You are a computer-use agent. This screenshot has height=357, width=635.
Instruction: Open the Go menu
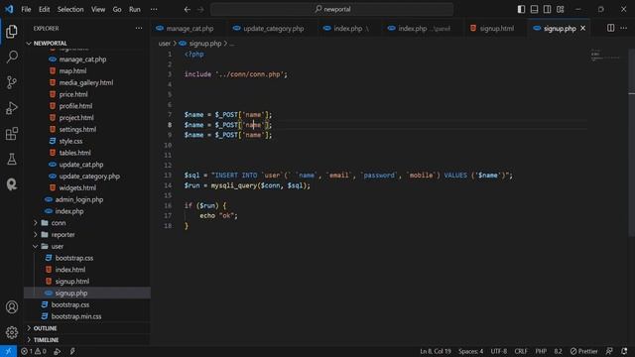tap(117, 9)
